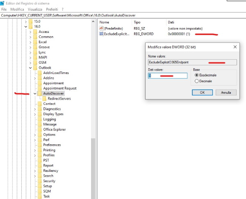Close the Modifica valore DWORD dialog
246x199 pixels.
click(x=235, y=47)
